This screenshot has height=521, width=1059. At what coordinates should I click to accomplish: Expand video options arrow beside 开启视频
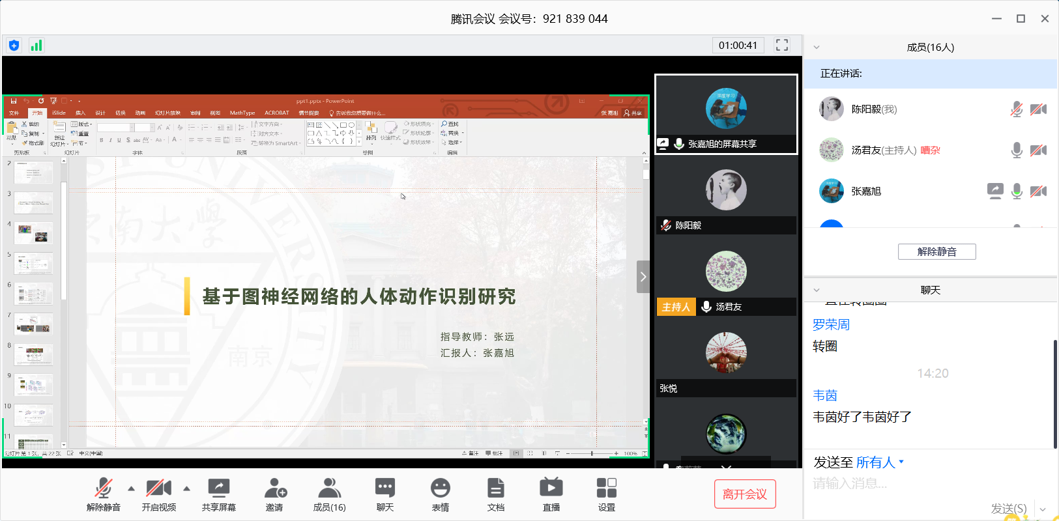click(187, 488)
